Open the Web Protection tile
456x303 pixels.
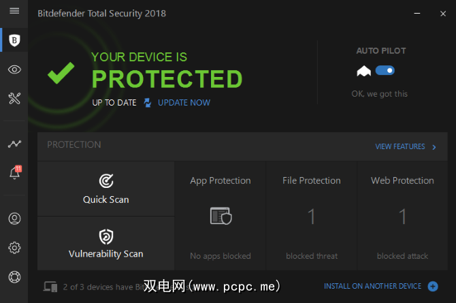[402, 216]
